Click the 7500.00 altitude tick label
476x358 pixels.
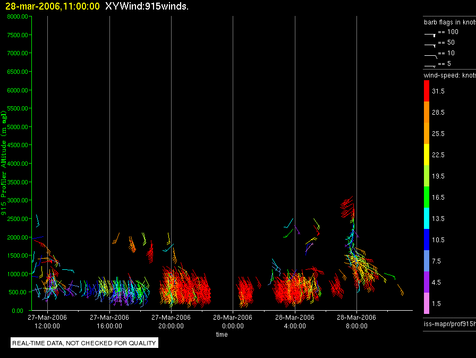pyautogui.click(x=18, y=35)
